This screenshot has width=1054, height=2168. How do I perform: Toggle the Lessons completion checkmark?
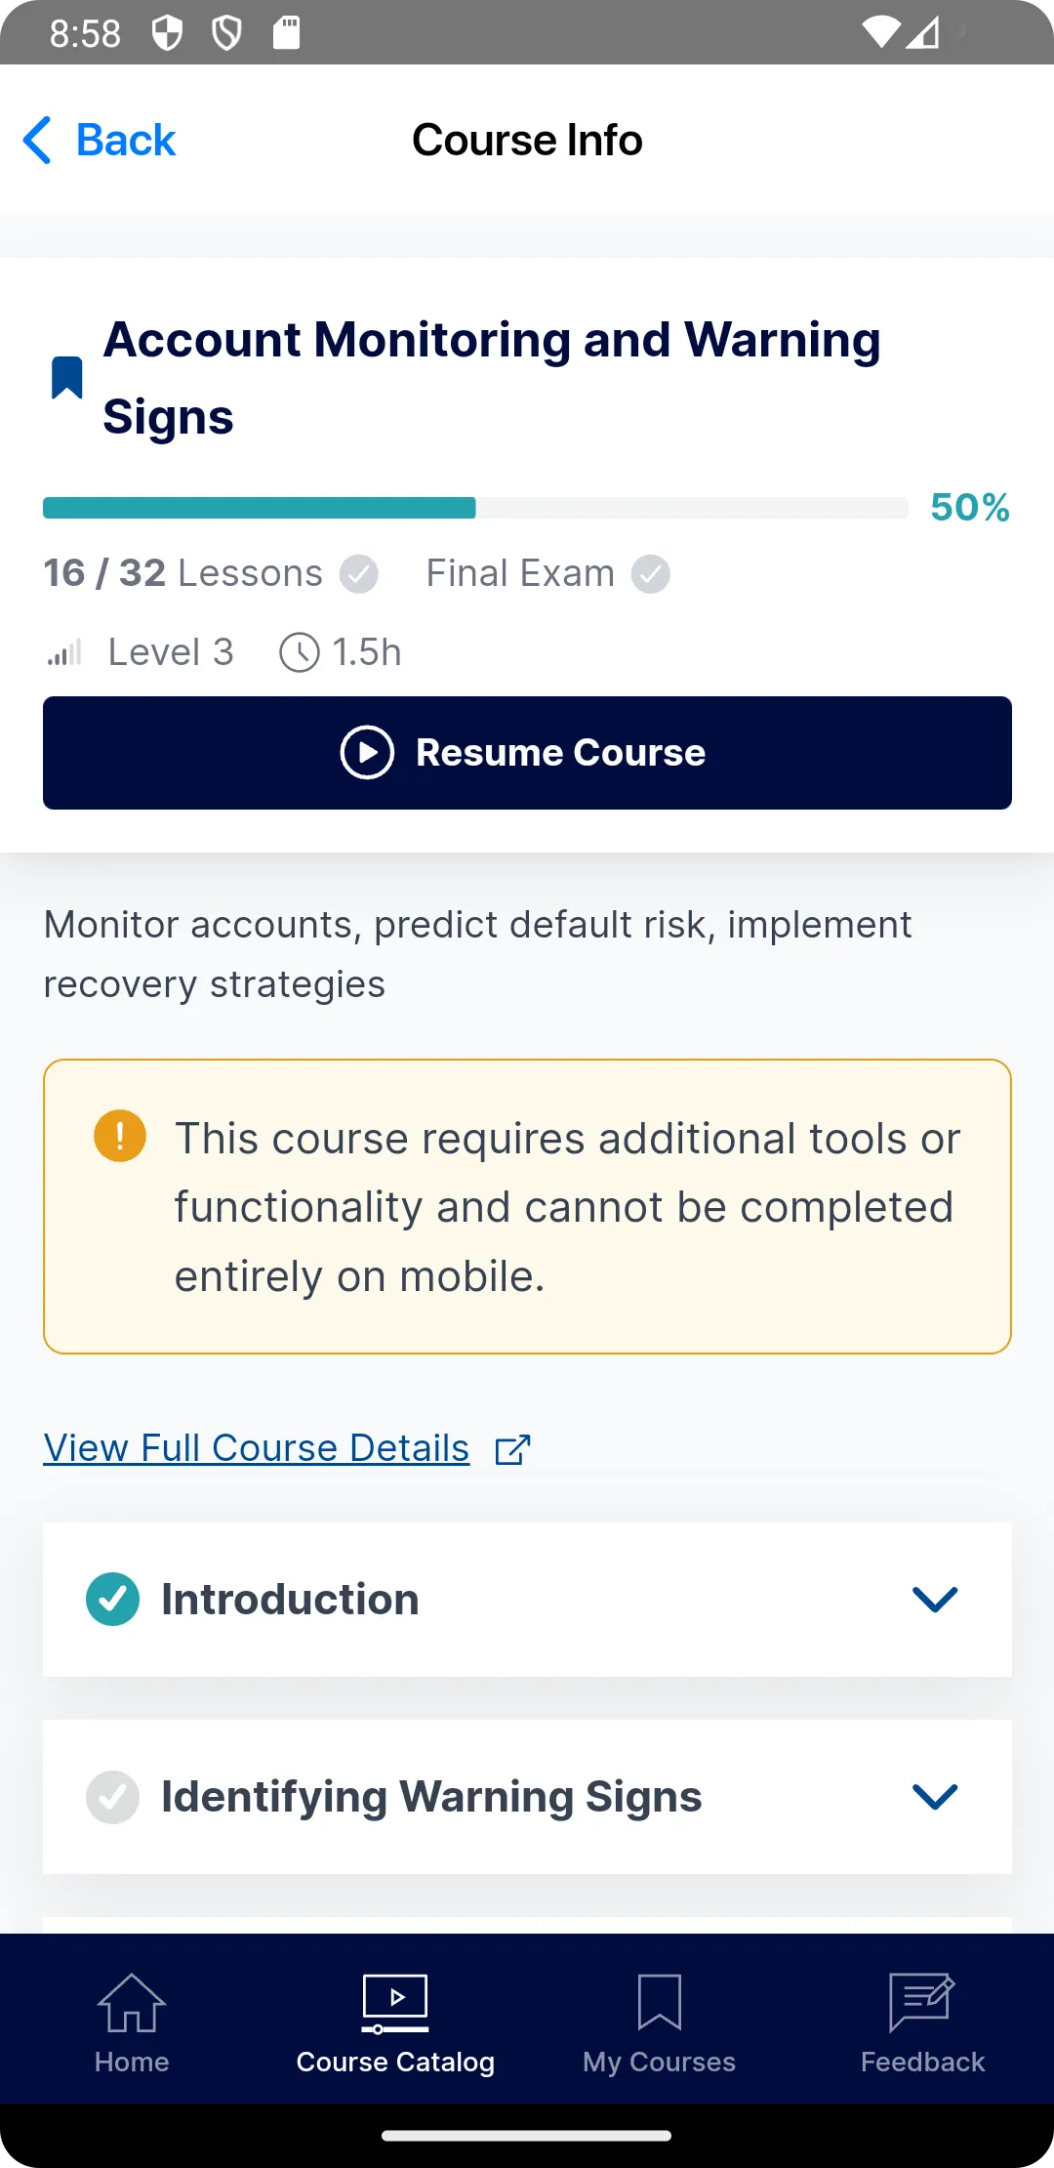coord(359,574)
